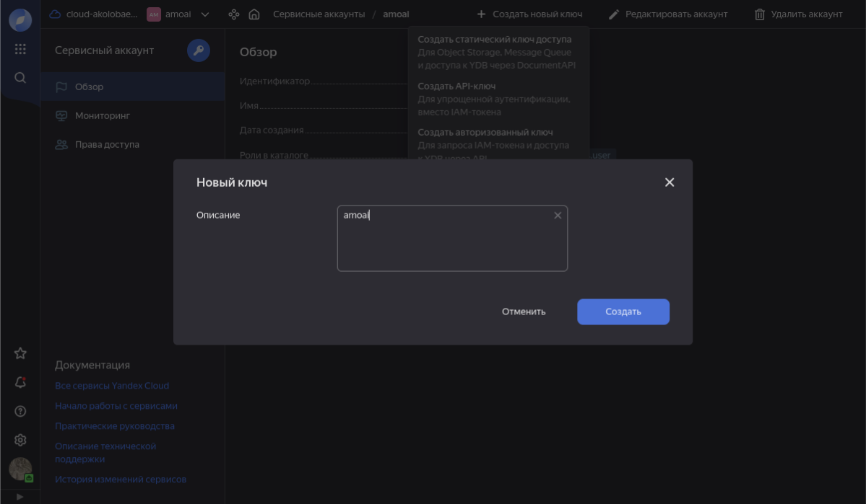Viewport: 866px width, 504px height.
Task: Open the Создать новый ключ dropdown
Action: pyautogui.click(x=529, y=14)
